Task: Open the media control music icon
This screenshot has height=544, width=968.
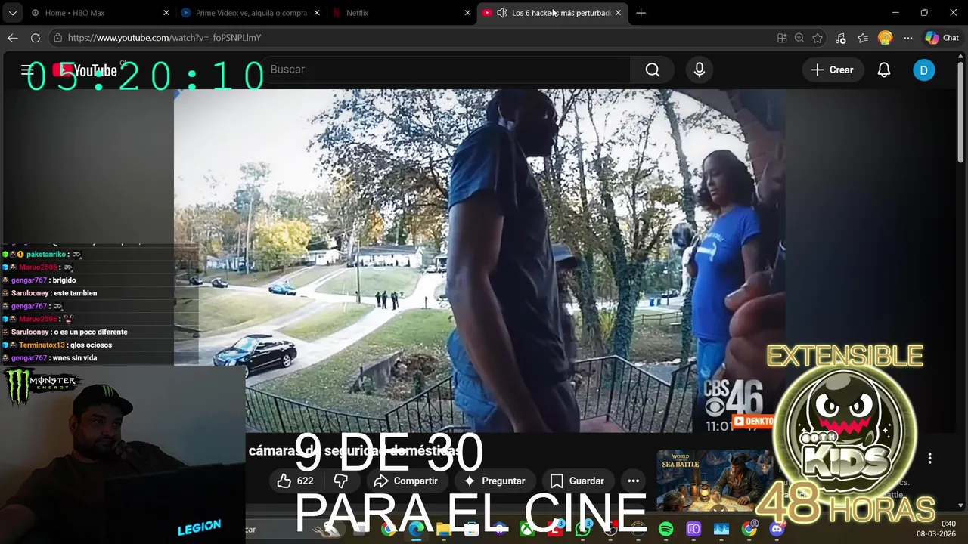Action: (x=840, y=38)
